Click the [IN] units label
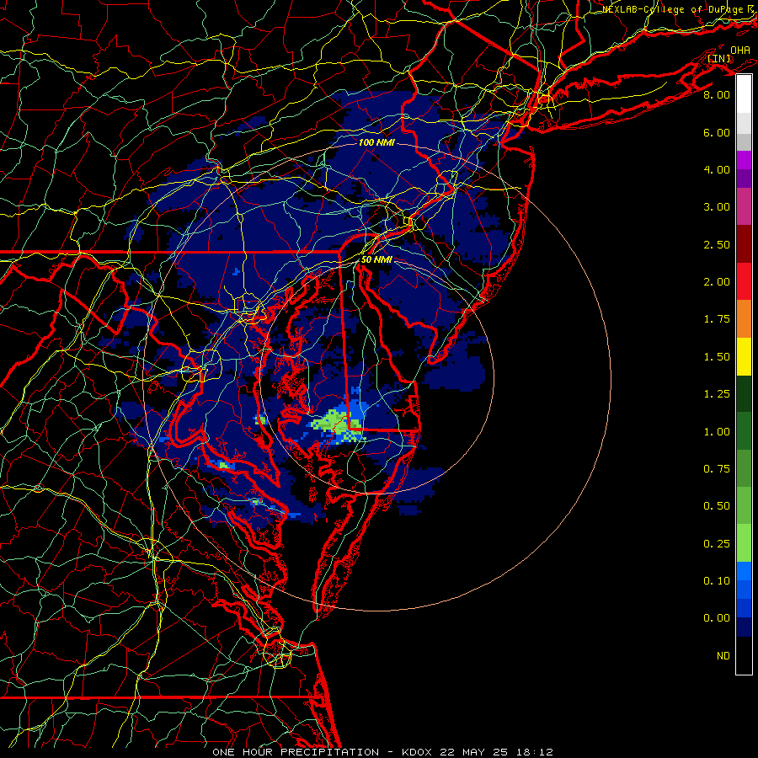 [719, 58]
